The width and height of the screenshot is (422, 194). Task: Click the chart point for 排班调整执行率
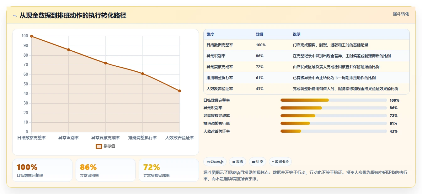coord(142,74)
